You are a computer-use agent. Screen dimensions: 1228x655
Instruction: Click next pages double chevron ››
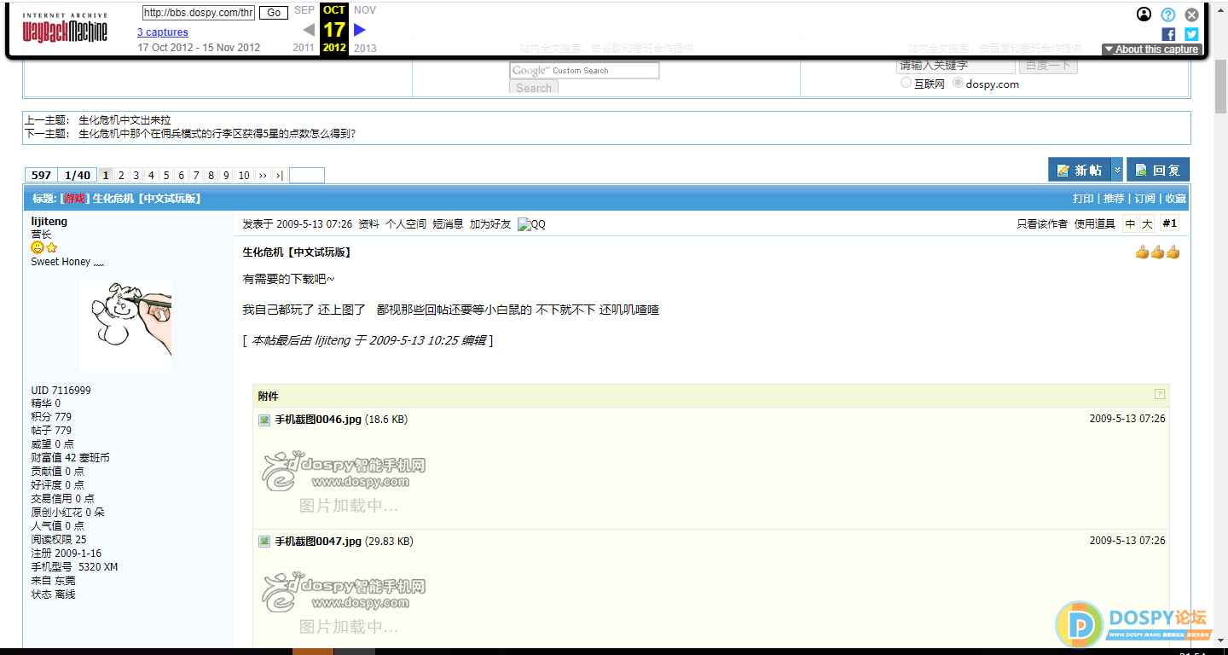(x=263, y=175)
